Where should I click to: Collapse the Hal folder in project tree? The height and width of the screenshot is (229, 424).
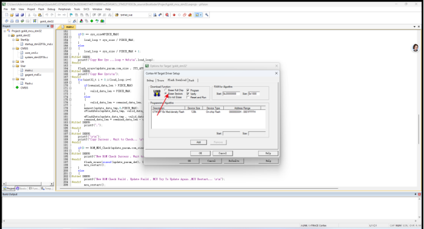tap(13, 79)
